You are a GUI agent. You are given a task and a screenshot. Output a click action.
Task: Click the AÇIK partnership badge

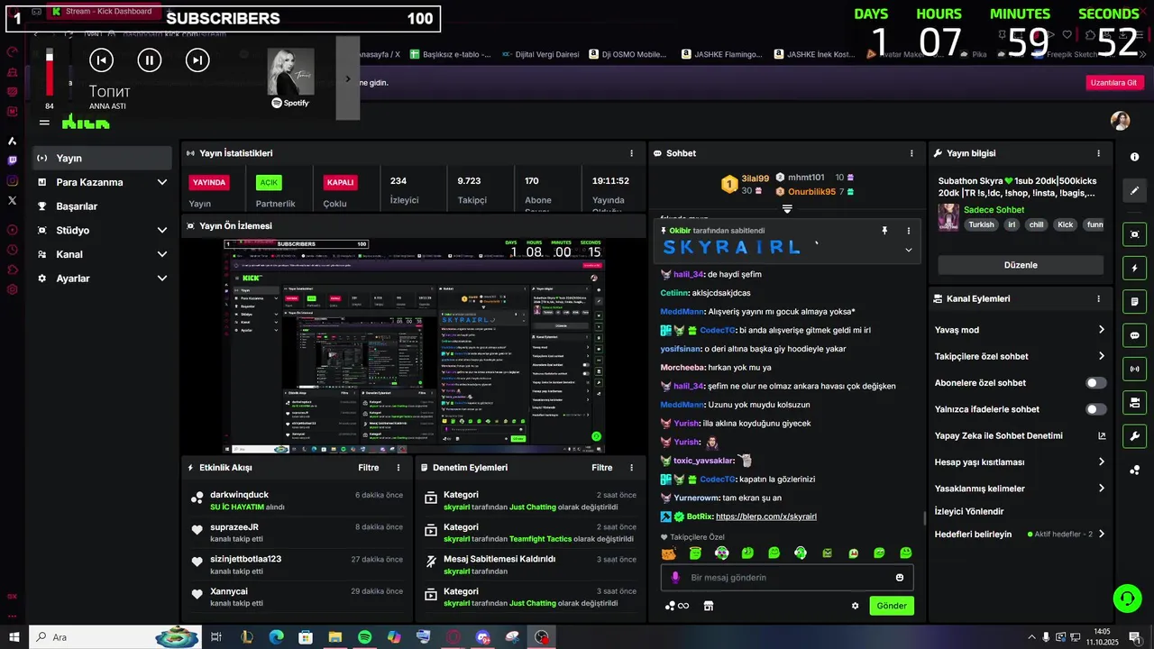click(x=269, y=182)
